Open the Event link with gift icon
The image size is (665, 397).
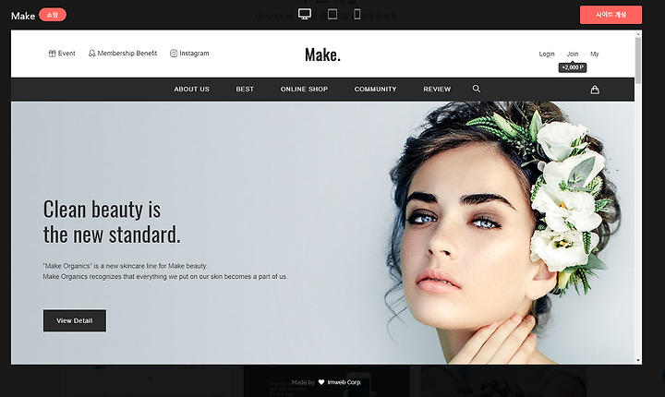coord(62,54)
